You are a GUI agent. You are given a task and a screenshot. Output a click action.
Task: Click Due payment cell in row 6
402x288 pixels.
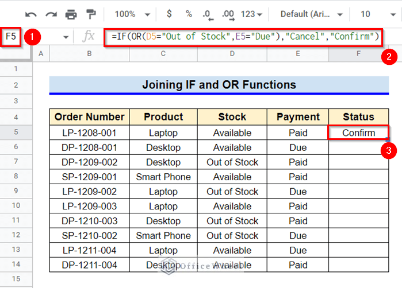298,147
